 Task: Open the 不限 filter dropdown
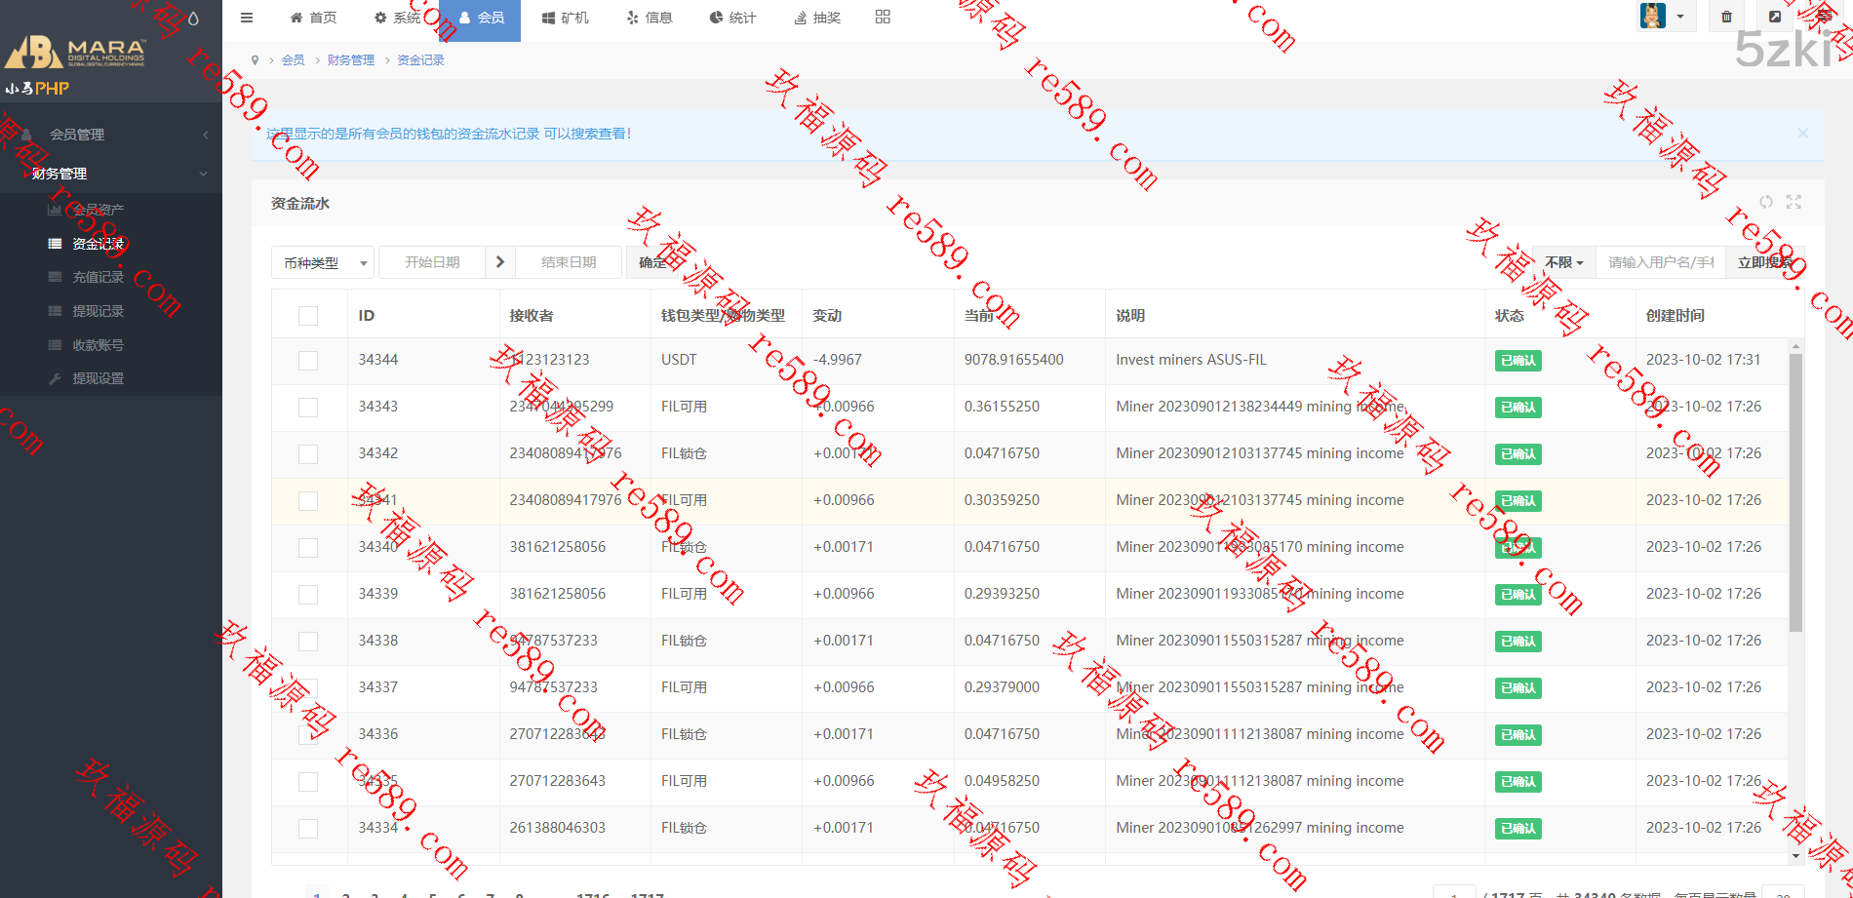1563,262
